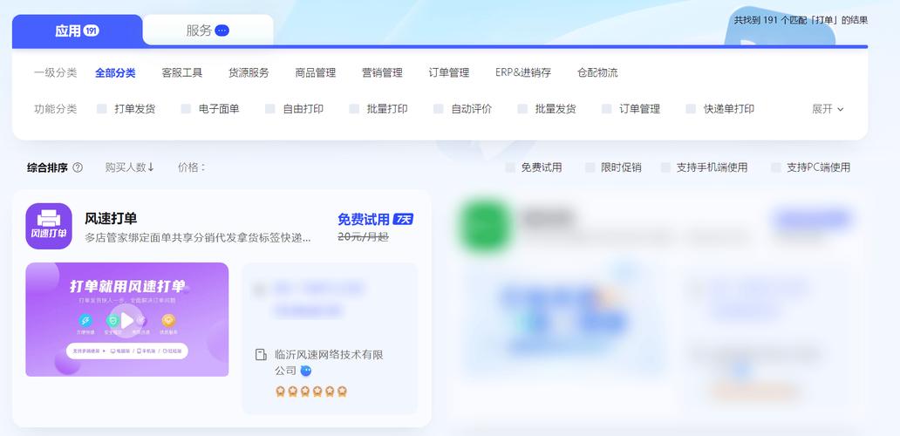
Task: Enable 支持手机端使用 filter
Action: 665,167
